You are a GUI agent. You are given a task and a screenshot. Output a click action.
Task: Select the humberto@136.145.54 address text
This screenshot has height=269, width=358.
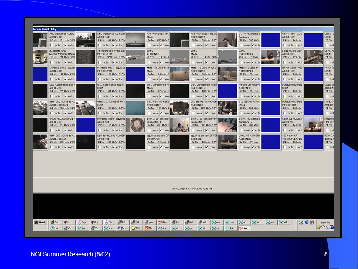62,54
